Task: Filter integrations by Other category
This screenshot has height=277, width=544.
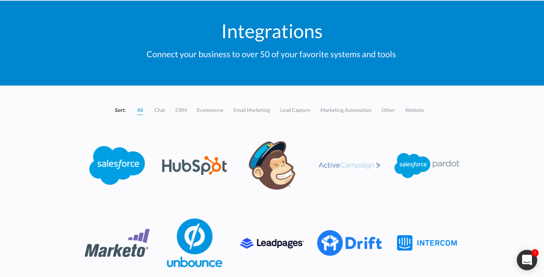Action: coord(388,110)
